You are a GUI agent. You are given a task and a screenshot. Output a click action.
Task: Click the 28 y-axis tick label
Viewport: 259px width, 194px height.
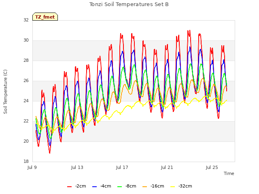(26, 60)
